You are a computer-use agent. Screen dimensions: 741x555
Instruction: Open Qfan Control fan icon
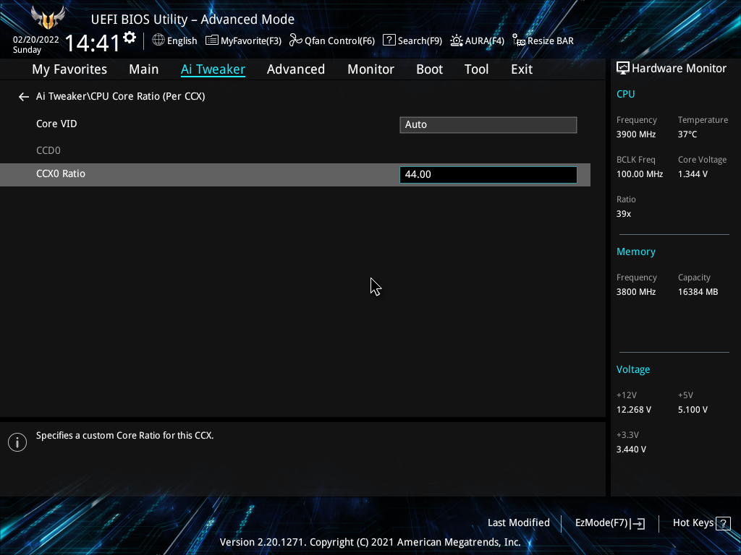[295, 40]
